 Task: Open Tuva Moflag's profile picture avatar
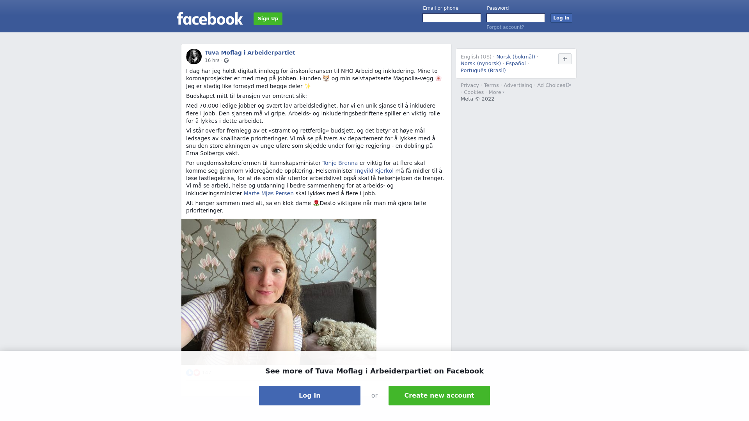coord(194,57)
